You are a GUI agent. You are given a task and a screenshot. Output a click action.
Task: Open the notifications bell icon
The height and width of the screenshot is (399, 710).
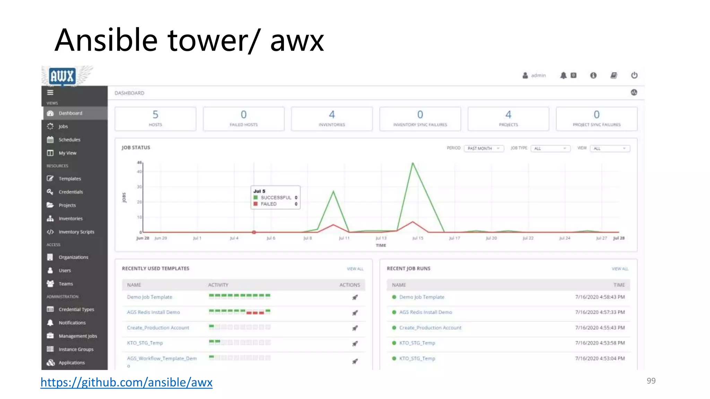coord(563,75)
